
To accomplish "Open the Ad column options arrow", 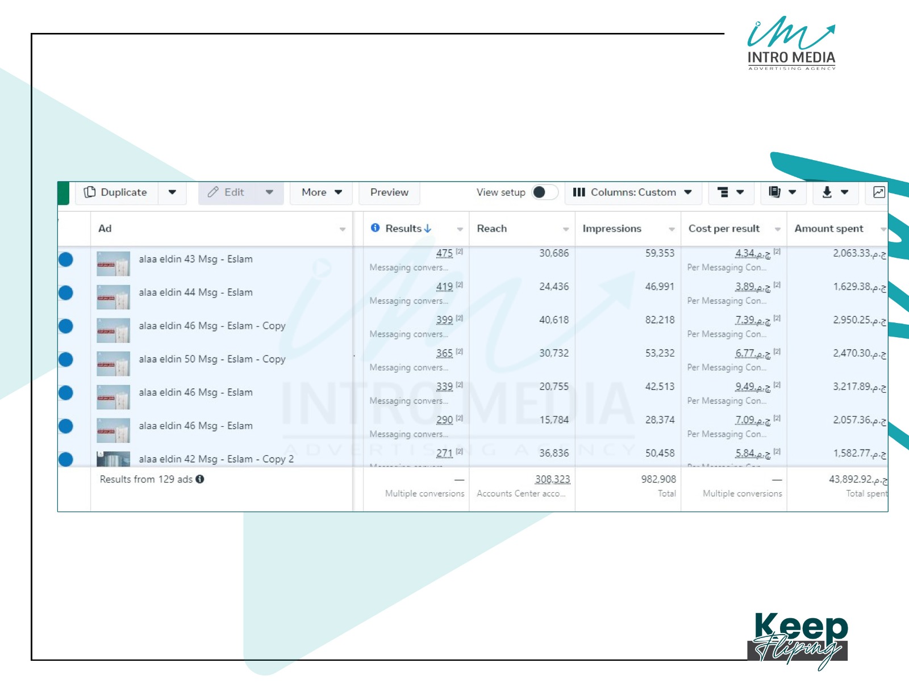I will [343, 229].
